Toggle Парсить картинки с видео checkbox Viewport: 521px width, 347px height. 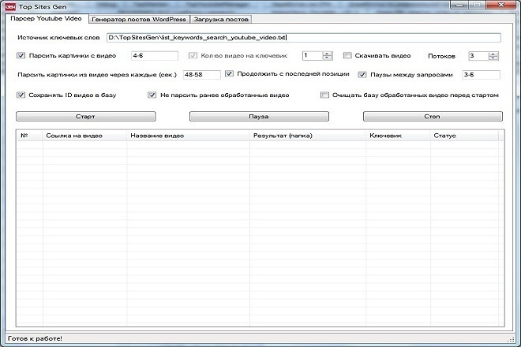pyautogui.click(x=21, y=55)
